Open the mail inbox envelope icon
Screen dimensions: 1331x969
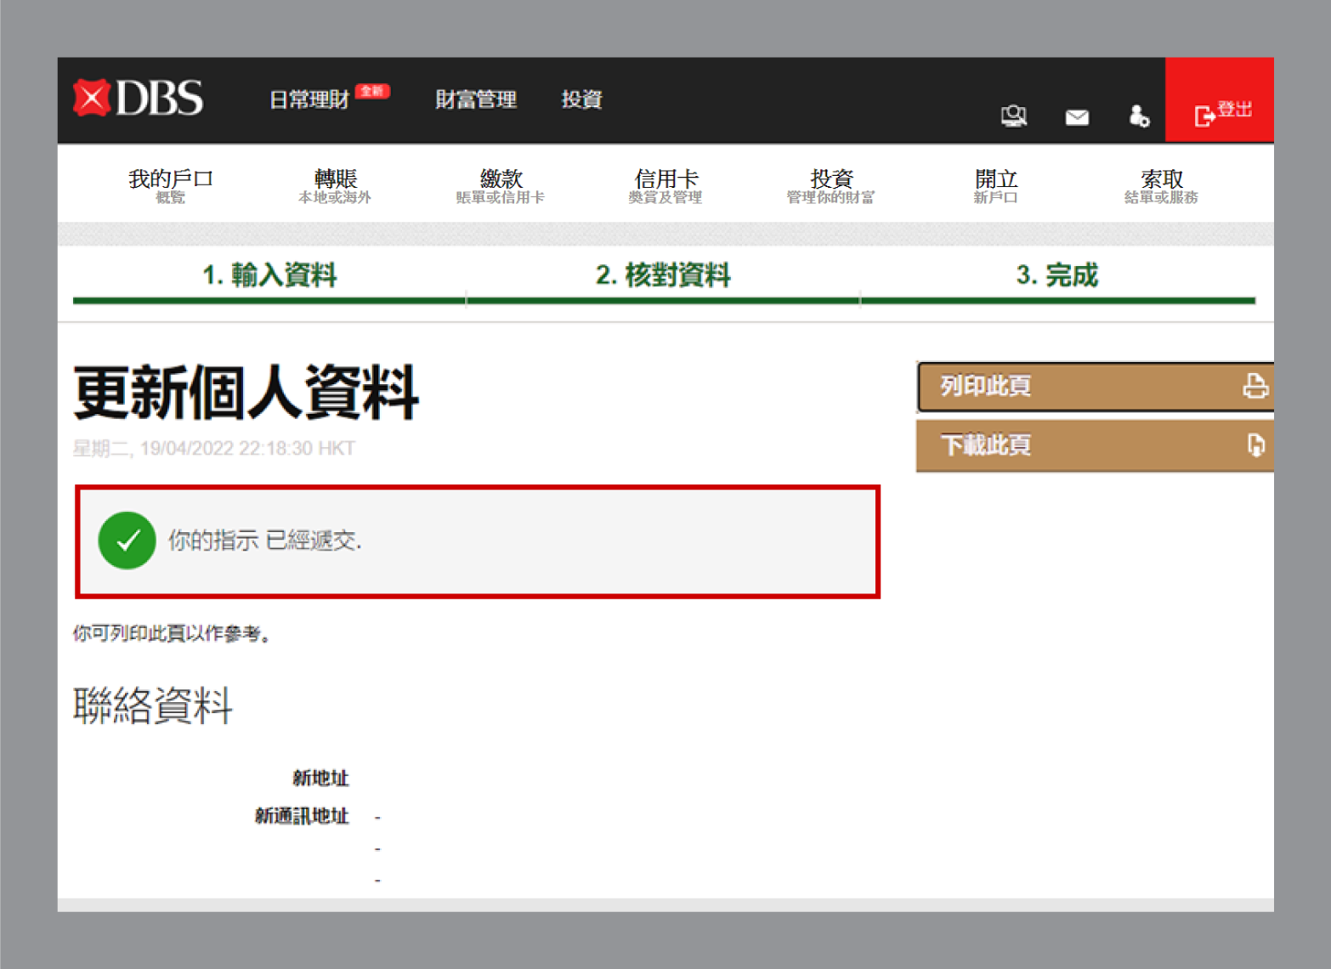(1077, 117)
